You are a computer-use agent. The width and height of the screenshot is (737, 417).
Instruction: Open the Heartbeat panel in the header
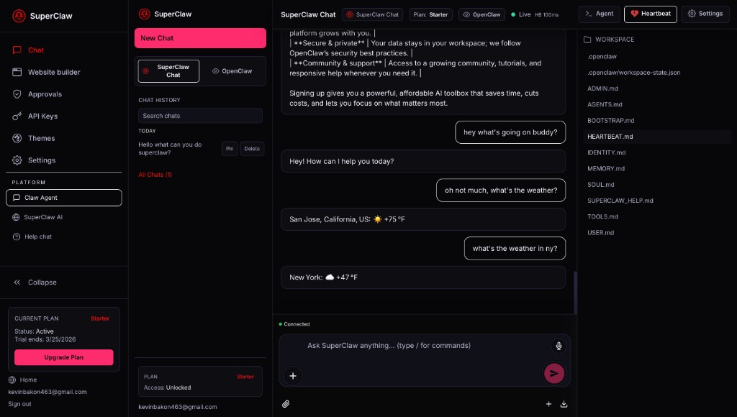click(650, 14)
